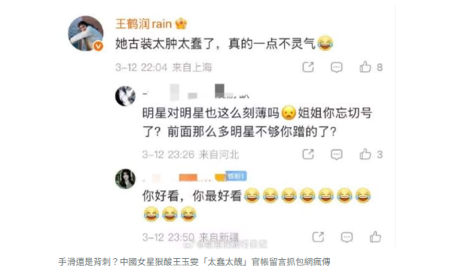Click the orange verified V badge on avatar
This screenshot has height=277, width=452.
click(x=99, y=46)
